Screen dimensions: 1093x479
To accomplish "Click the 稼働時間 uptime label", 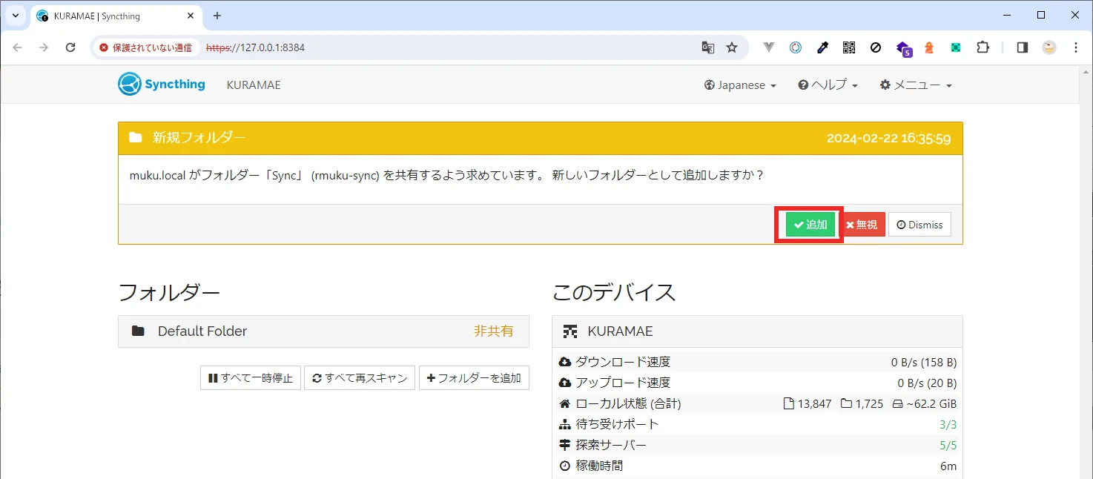I will (x=599, y=466).
